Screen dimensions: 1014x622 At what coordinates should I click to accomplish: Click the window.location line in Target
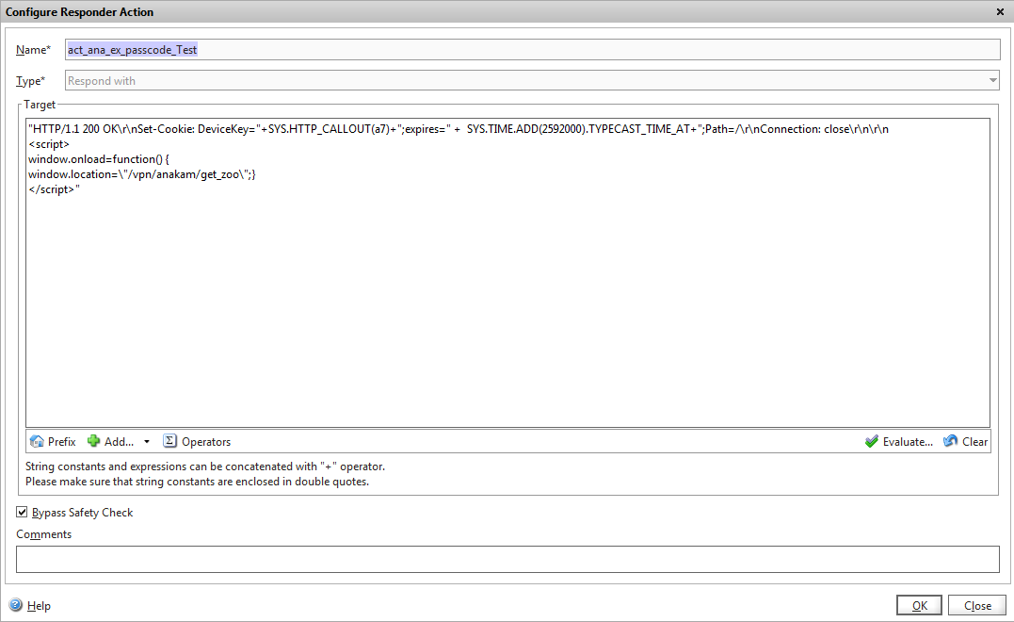point(141,174)
